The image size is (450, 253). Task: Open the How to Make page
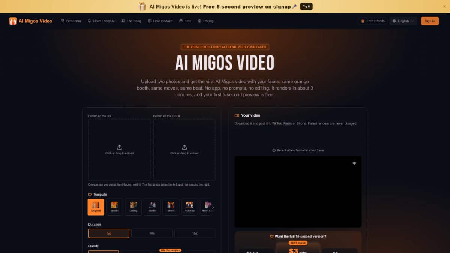coord(160,21)
